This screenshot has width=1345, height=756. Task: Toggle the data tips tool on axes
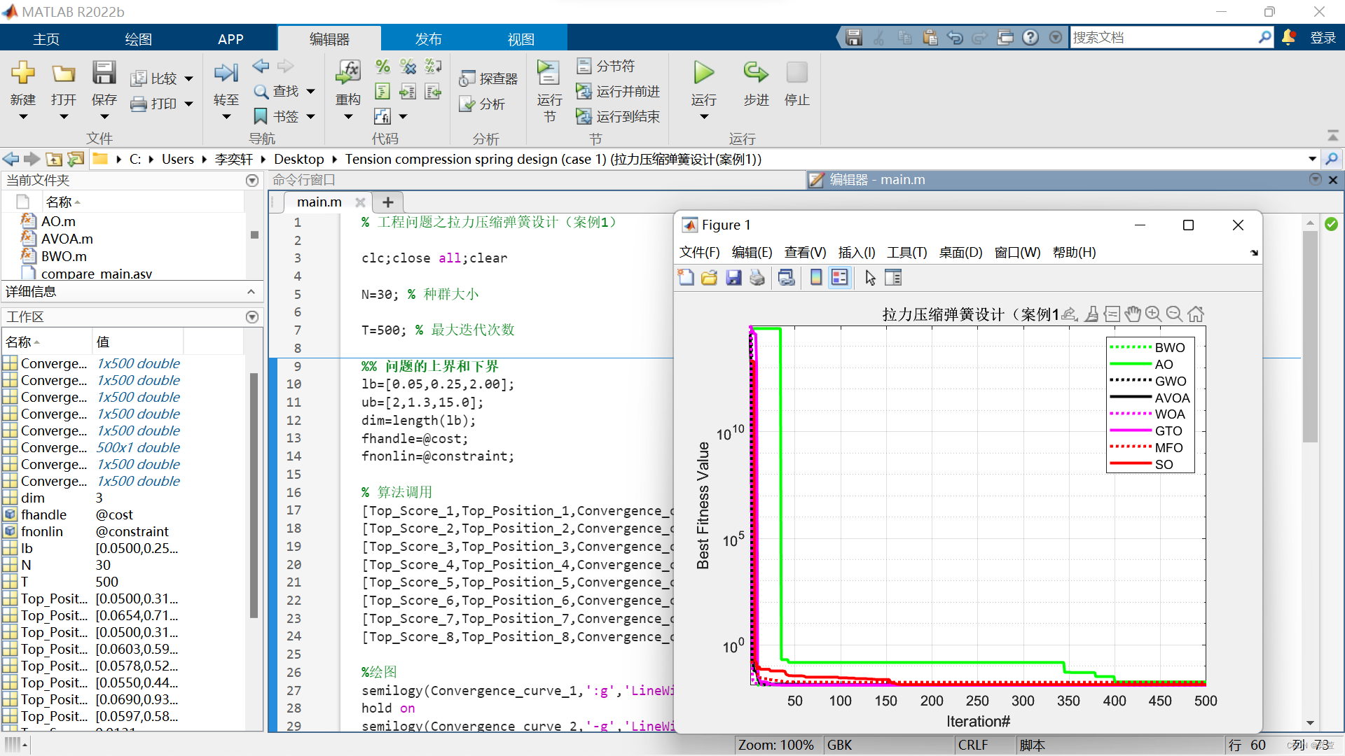[x=1112, y=314]
